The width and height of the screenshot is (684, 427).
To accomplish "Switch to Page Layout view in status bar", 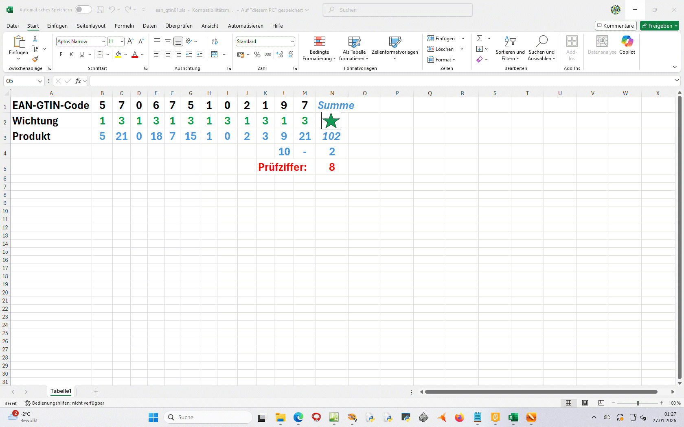I will 585,403.
